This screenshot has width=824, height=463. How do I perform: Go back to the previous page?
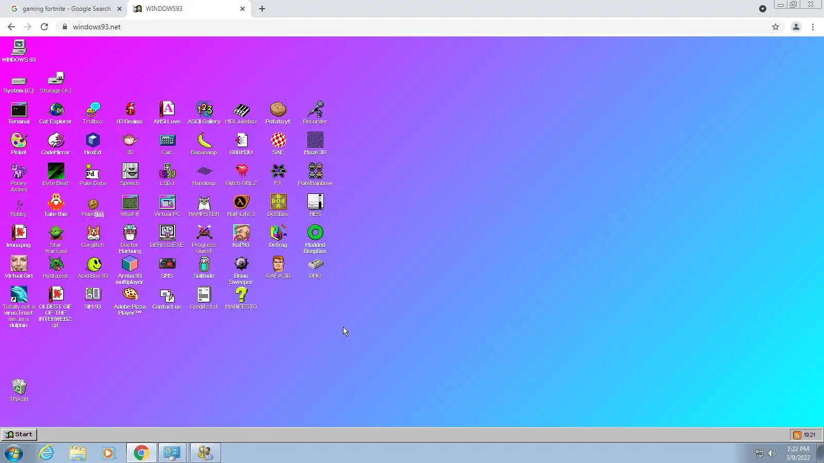[11, 27]
